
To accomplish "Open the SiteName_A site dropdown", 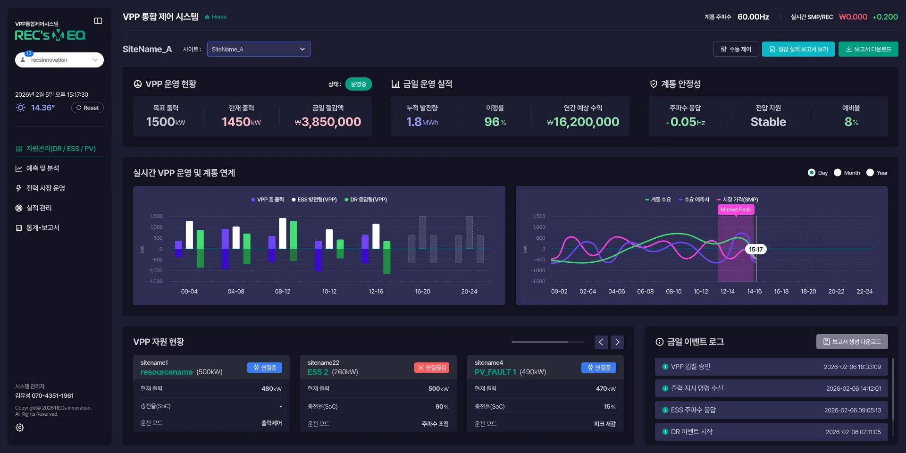I will (x=259, y=49).
